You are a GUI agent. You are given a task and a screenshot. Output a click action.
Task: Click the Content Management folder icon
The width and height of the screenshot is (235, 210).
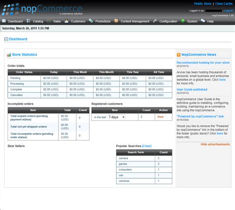click(x=116, y=21)
